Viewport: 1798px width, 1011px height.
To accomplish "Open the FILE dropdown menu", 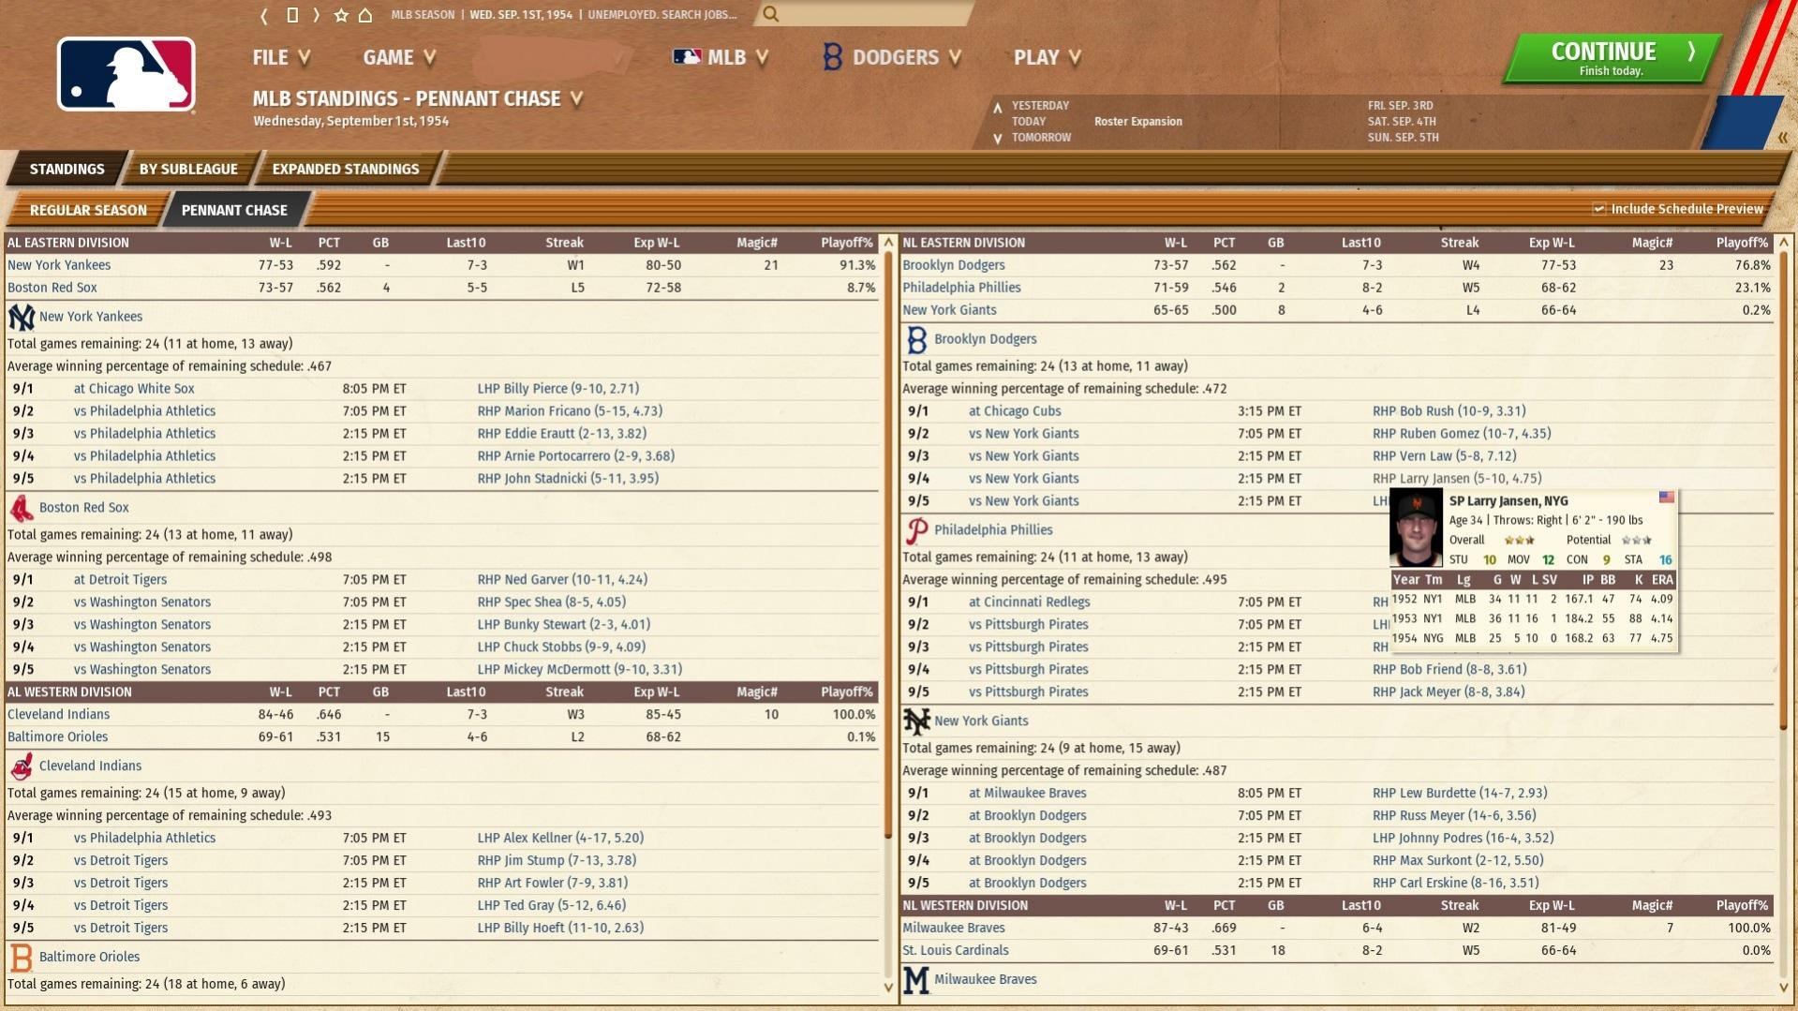I will click(280, 57).
